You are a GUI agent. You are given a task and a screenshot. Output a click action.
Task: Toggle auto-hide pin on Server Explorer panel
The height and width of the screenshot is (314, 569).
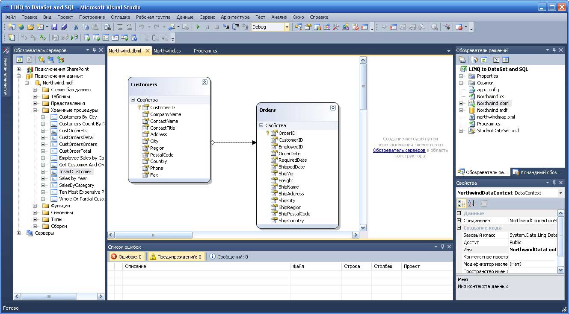pos(95,50)
